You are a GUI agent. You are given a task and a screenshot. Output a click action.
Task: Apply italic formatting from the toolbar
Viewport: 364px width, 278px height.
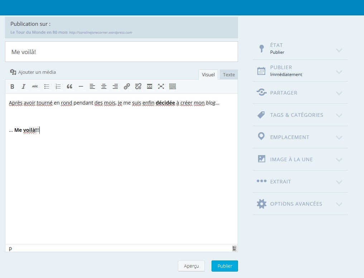pos(24,86)
